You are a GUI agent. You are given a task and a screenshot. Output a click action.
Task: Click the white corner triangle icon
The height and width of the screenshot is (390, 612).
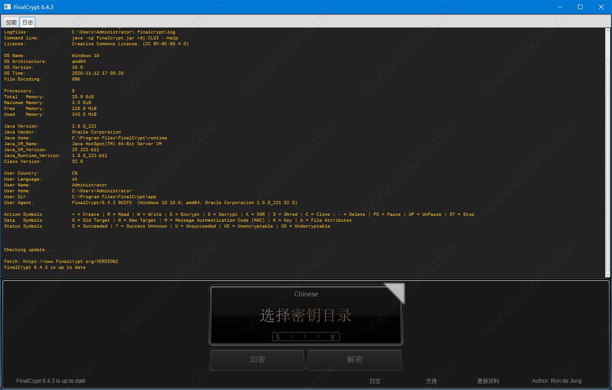(x=397, y=290)
